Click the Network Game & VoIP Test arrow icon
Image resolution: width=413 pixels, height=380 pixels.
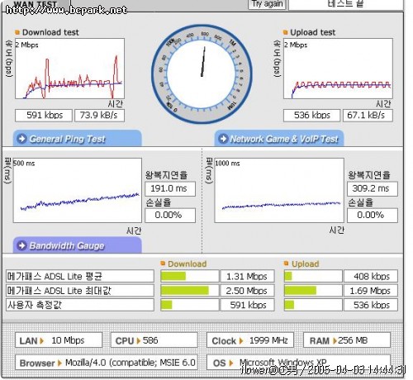pos(224,139)
